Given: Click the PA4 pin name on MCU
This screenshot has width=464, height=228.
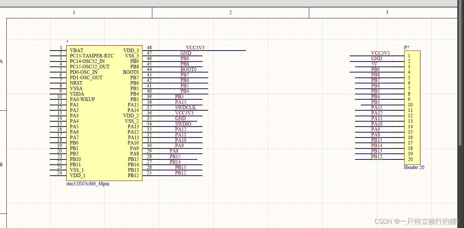Looking at the screenshot, I should (74, 121).
